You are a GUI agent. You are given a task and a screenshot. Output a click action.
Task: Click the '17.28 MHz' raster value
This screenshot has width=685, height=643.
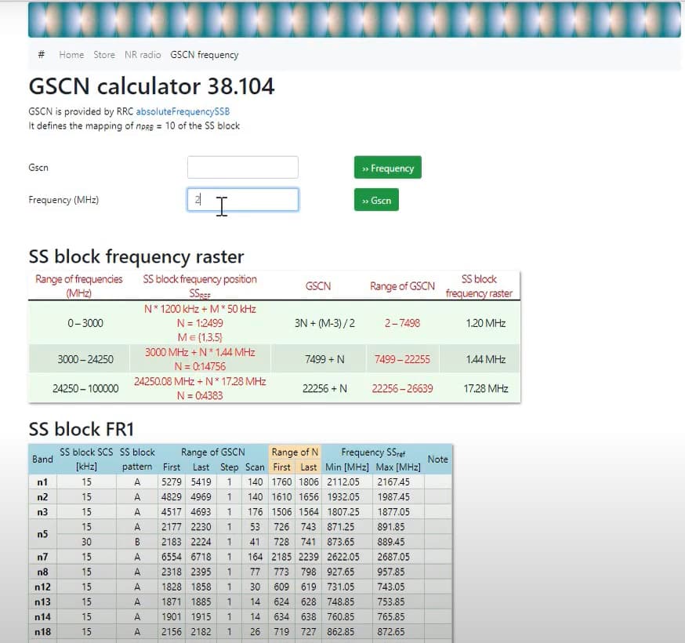click(486, 388)
